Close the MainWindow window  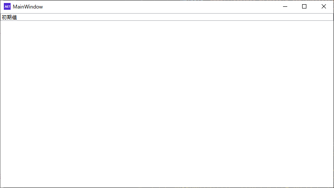tap(324, 7)
